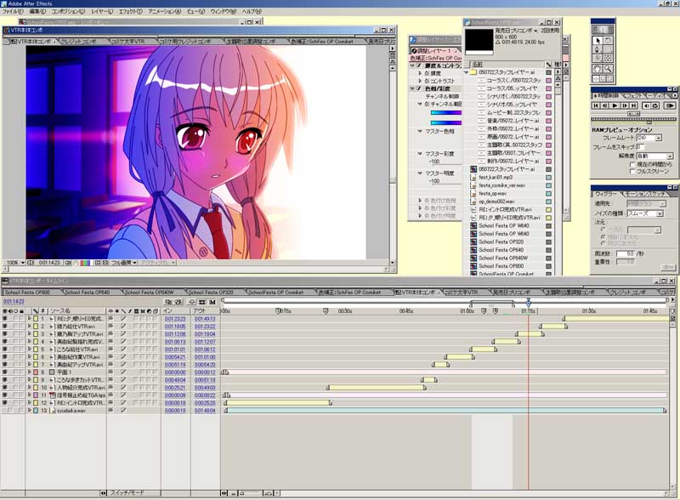Toggle visibility of layer 5 ころな給仕VTR.avi

pyautogui.click(x=5, y=349)
